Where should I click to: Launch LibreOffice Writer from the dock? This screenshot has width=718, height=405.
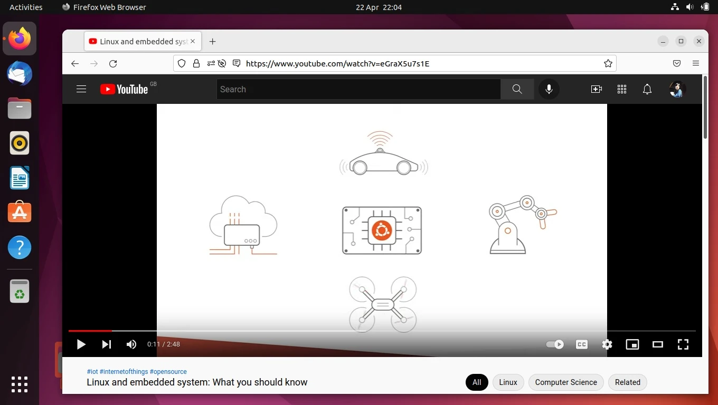click(x=20, y=178)
